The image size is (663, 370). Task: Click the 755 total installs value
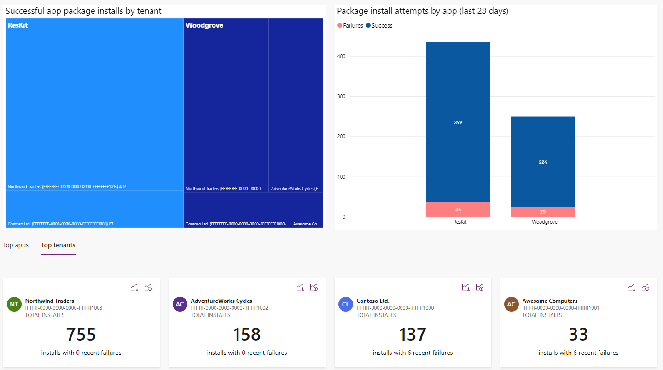coord(81,334)
